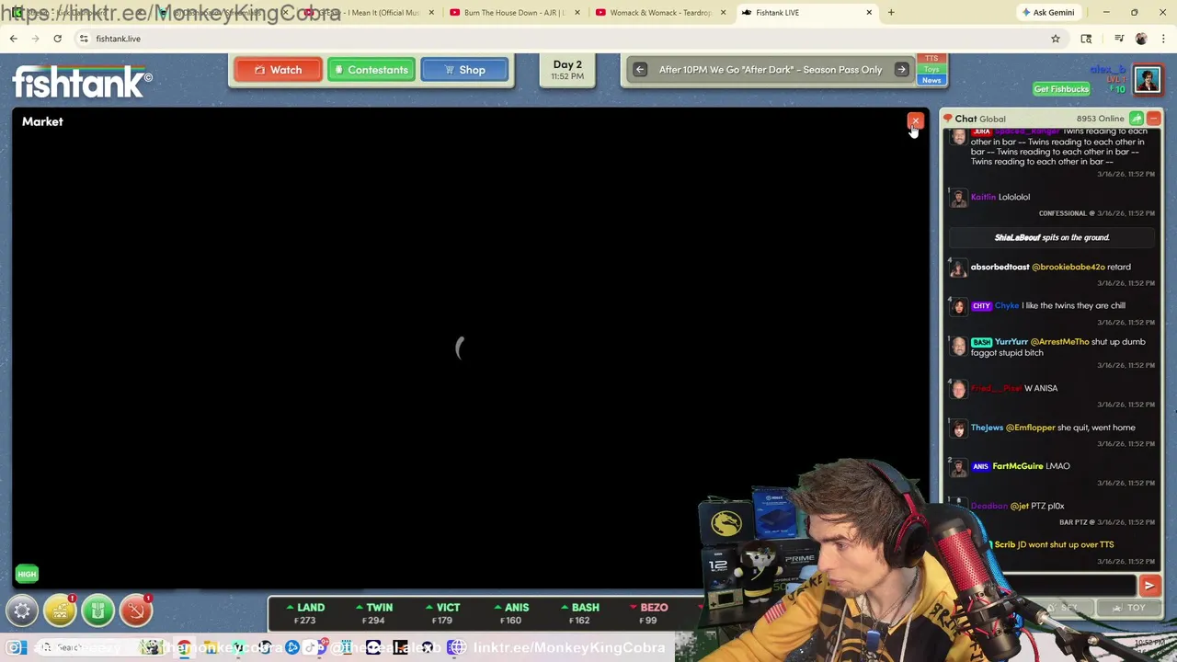Open Chrome from the Windows taskbar
Screen dimensions: 1177x662
(184, 648)
